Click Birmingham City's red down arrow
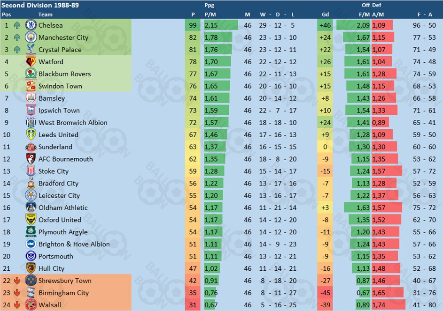Screen dimensions: 443x311 click(17, 293)
